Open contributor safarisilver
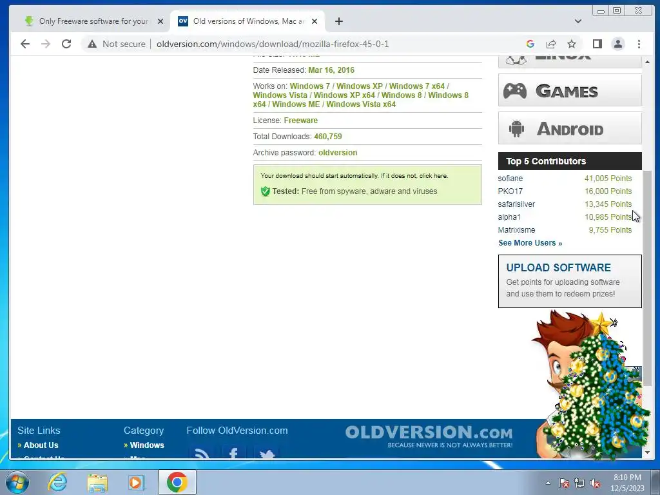This screenshot has height=495, width=660. [x=516, y=204]
